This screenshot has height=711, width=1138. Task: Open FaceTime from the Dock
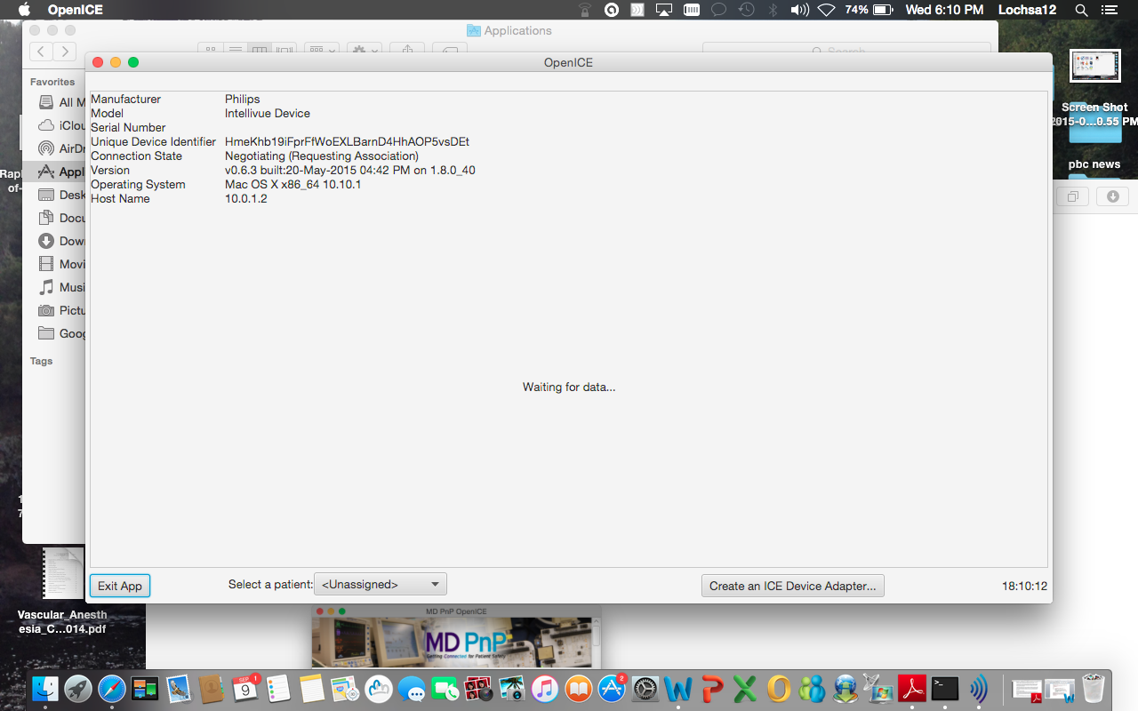pos(445,688)
